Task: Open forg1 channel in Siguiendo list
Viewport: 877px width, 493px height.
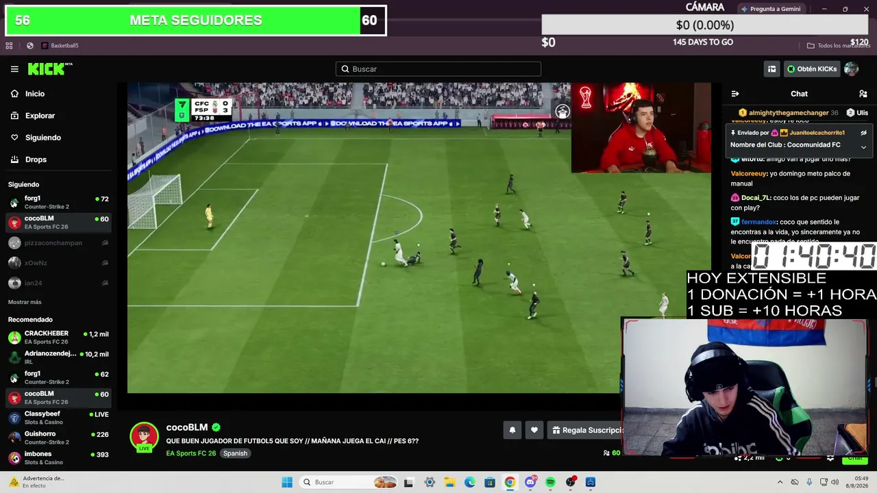Action: tap(58, 203)
